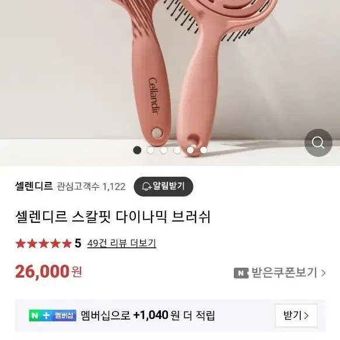Click the N coupon icon beside 받은쿠폰보기
The width and height of the screenshot is (340, 340).
[x=241, y=273]
